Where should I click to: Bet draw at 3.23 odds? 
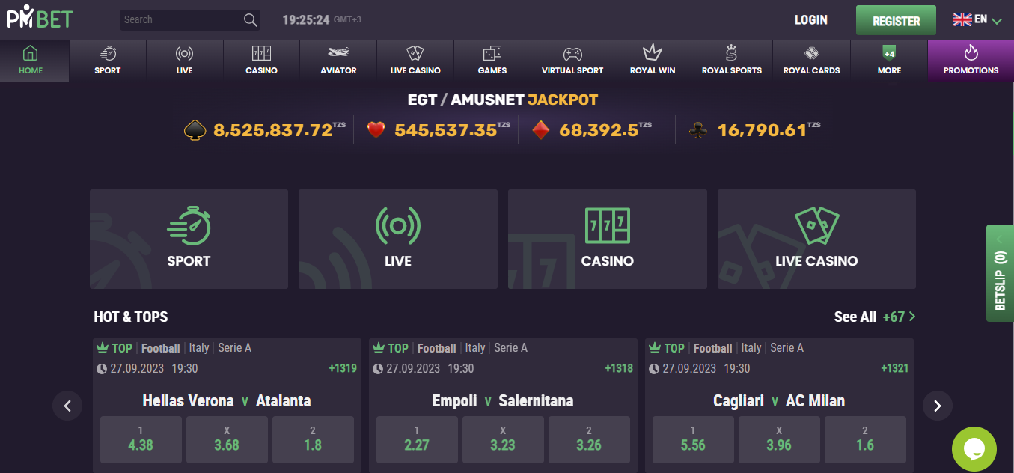coord(503,439)
